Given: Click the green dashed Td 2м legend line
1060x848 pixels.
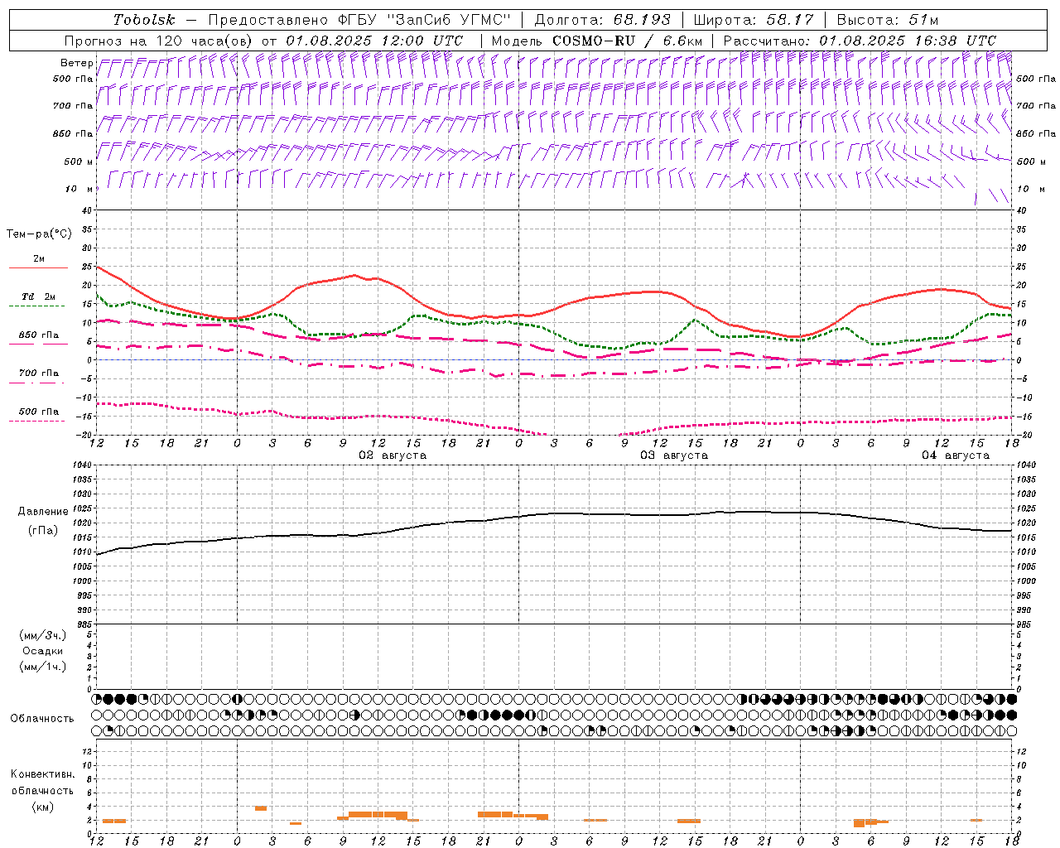Looking at the screenshot, I should click(36, 306).
